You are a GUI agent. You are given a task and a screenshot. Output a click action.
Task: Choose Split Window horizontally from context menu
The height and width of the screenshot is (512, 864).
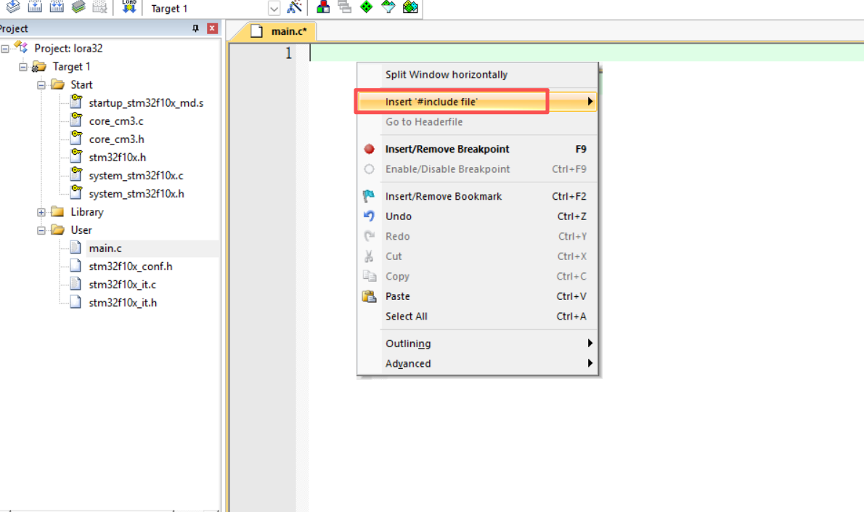[477, 74]
